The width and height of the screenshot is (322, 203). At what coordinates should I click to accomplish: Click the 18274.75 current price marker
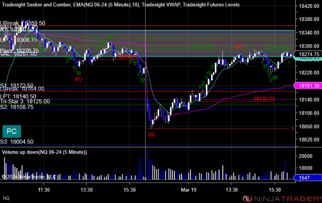(308, 54)
